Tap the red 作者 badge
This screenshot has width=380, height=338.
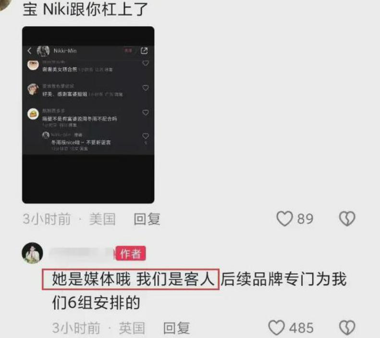click(x=131, y=253)
